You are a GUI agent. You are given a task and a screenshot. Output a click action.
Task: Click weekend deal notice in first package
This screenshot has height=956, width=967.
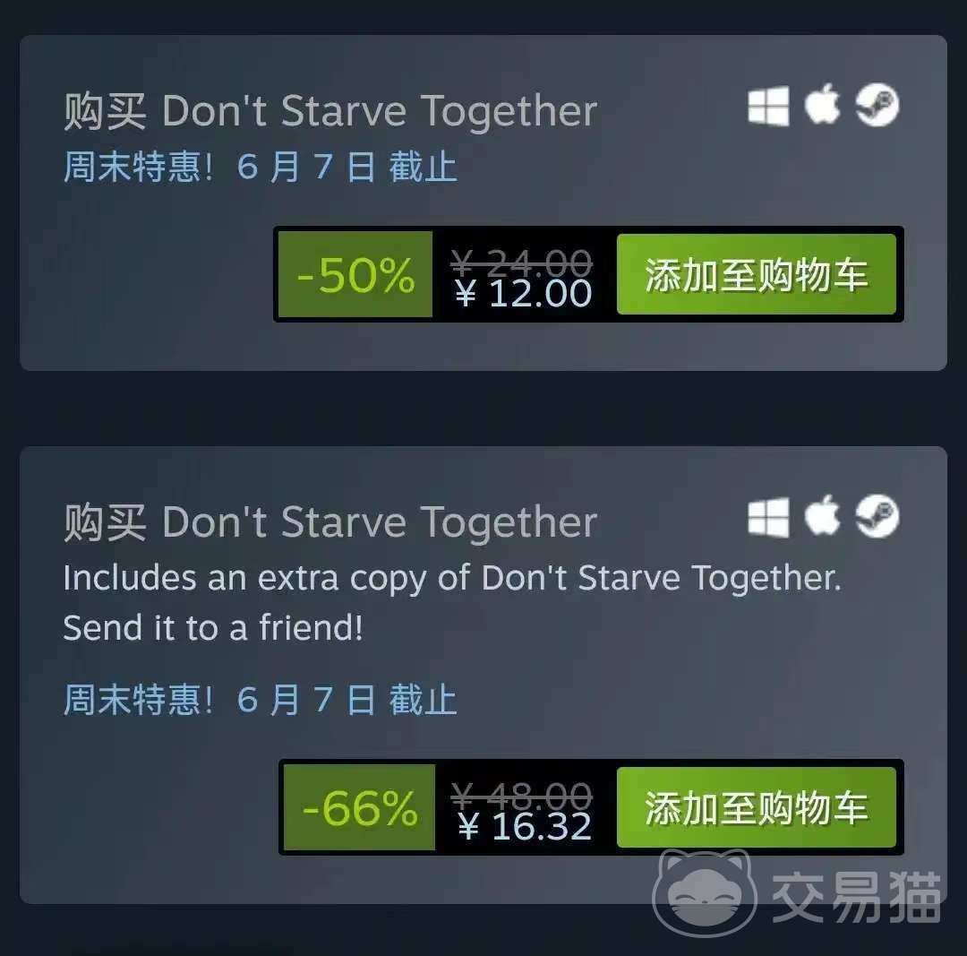coord(261,167)
